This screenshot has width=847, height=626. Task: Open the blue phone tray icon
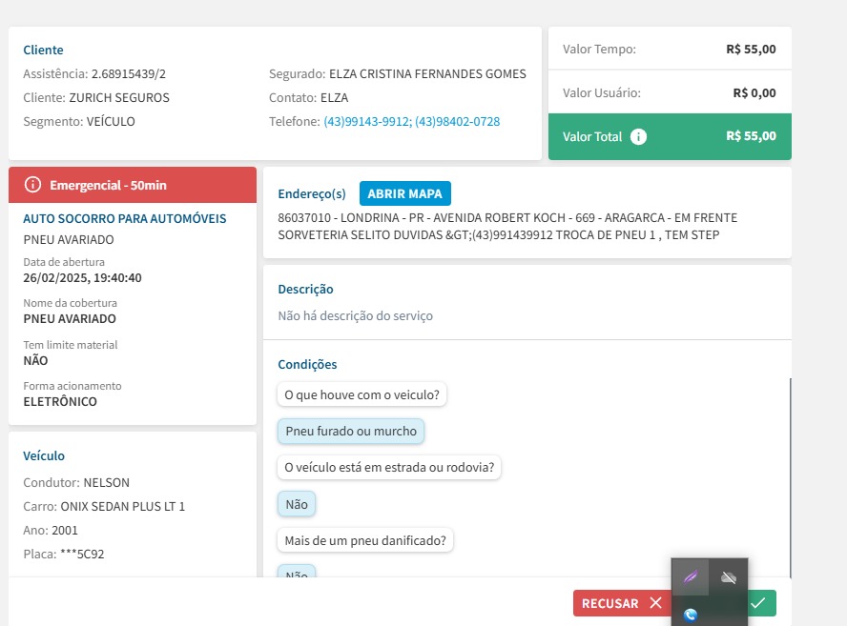point(690,615)
